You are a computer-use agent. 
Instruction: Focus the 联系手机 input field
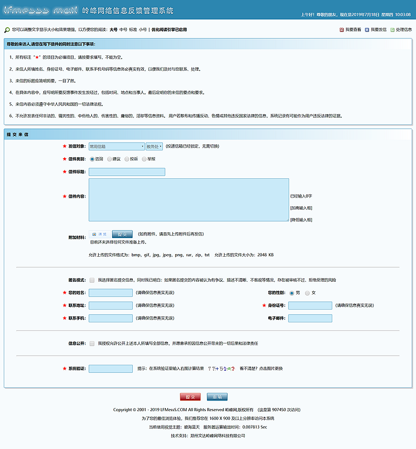point(110,318)
